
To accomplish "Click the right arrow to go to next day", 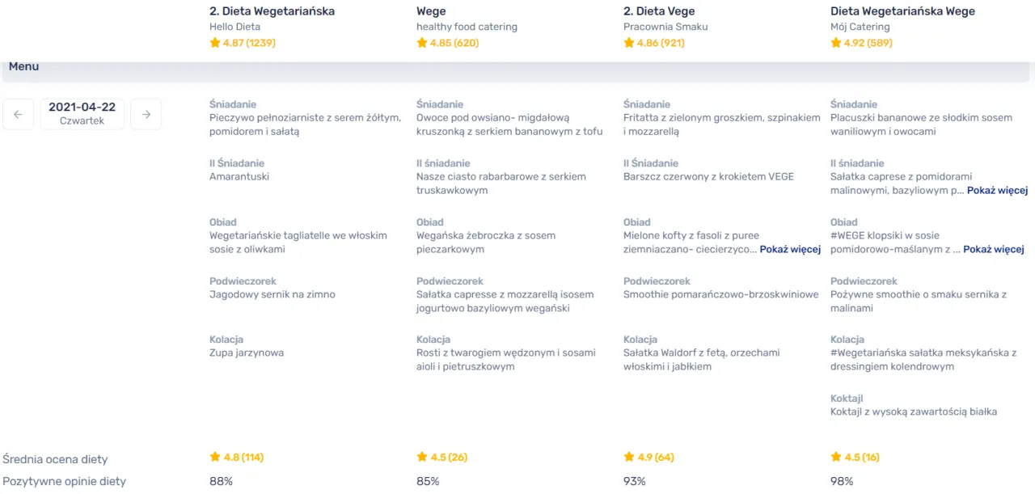I will (x=146, y=114).
